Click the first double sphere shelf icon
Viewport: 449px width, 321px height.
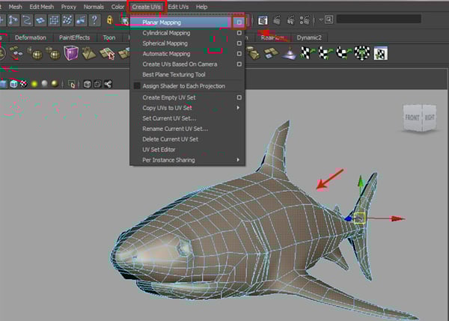35,53
